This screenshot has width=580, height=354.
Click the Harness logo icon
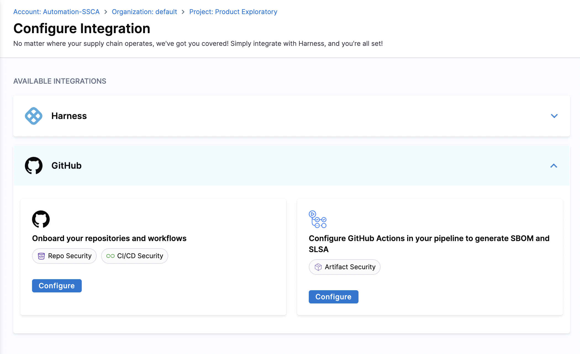click(x=33, y=116)
